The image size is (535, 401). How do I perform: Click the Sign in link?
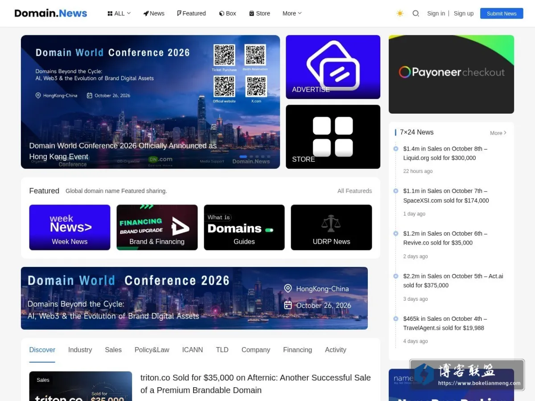(x=436, y=13)
